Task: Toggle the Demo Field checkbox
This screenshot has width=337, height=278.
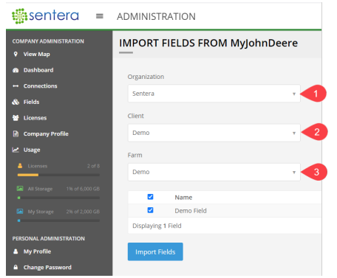Action: pos(150,210)
